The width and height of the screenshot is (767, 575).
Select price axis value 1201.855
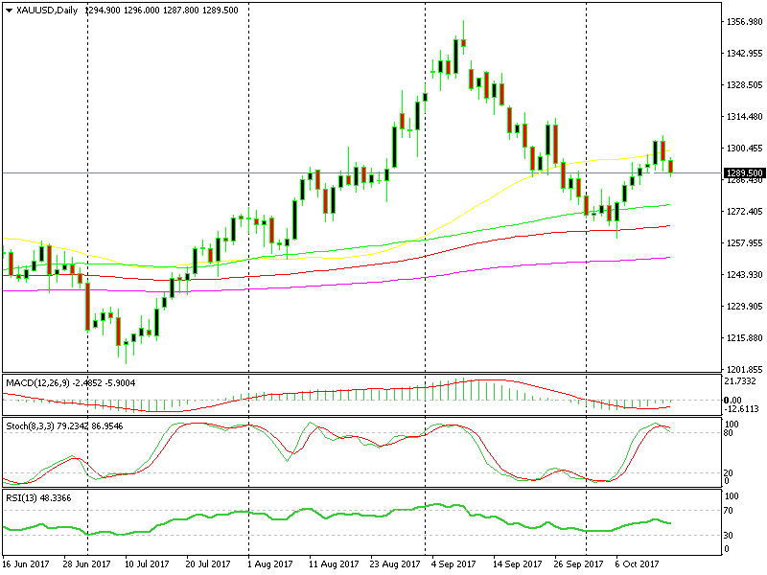(745, 370)
